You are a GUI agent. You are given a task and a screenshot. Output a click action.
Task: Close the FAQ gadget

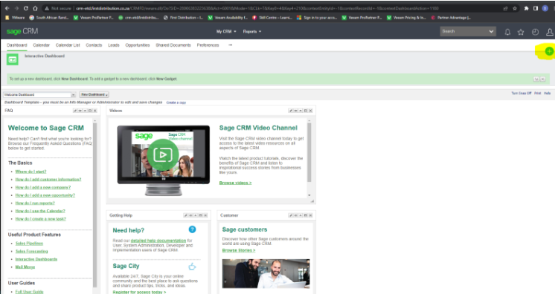[x=95, y=111]
